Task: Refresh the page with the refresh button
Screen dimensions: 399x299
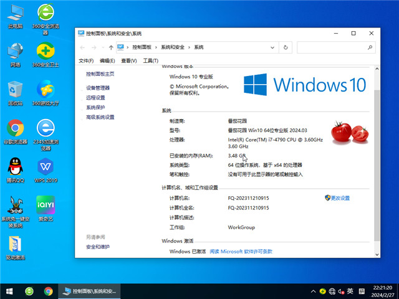Action: point(286,47)
